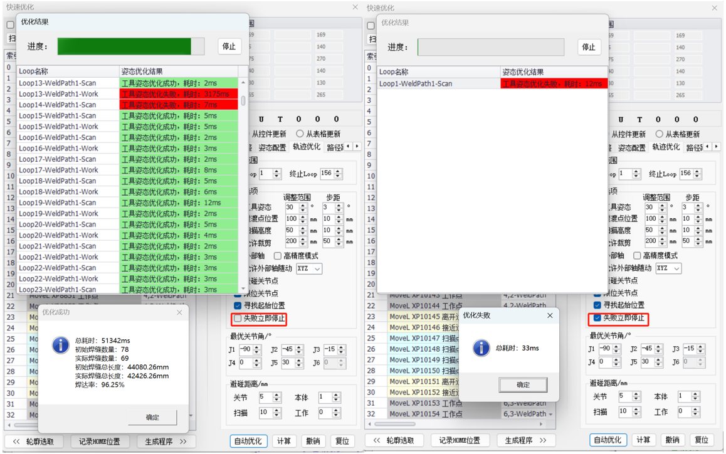
Task: Select 轨迹优化 tab in left window
Action: tap(307, 147)
